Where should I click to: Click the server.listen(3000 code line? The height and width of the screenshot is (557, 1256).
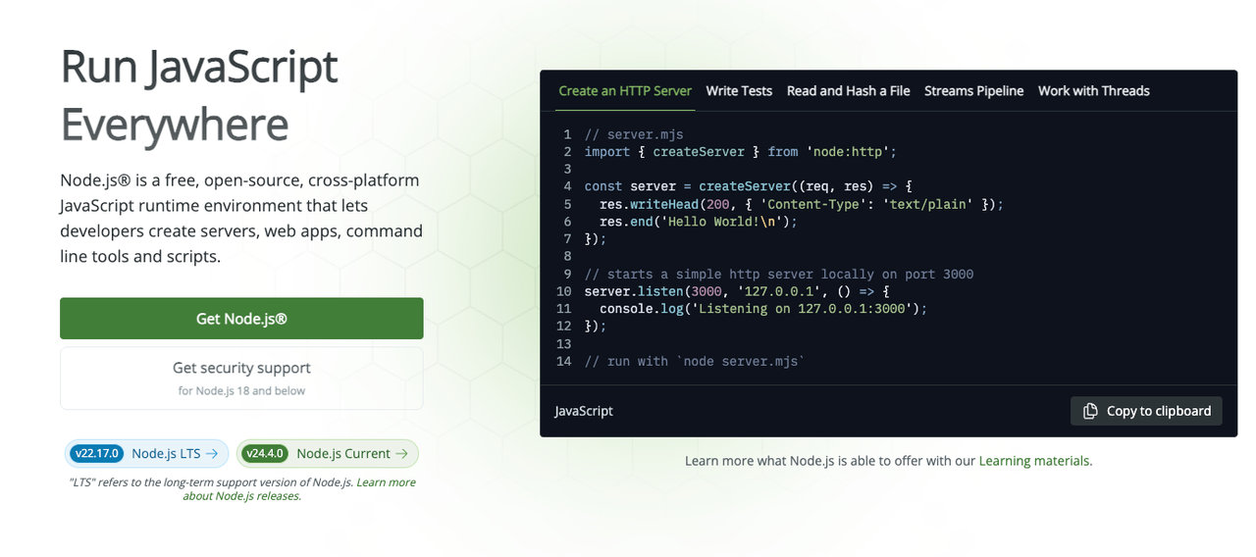coord(737,292)
